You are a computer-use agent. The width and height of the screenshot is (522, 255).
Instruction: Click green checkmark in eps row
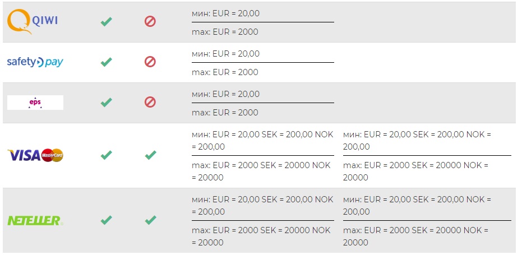coord(106,103)
